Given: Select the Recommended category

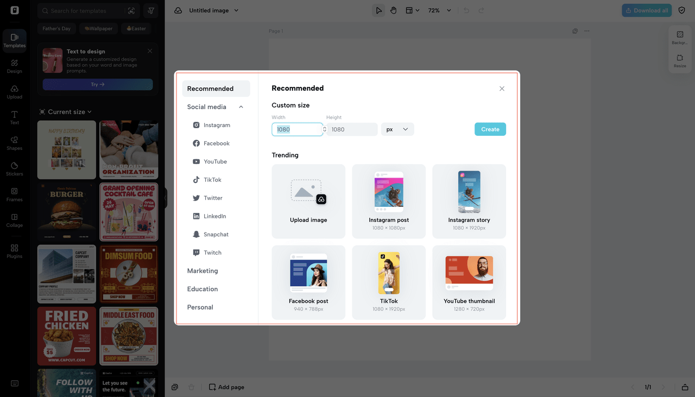Looking at the screenshot, I should tap(216, 89).
